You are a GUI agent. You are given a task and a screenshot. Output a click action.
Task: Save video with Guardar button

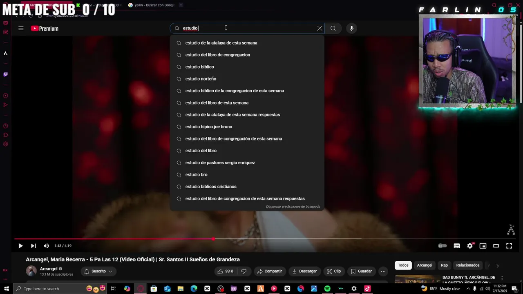click(362, 271)
